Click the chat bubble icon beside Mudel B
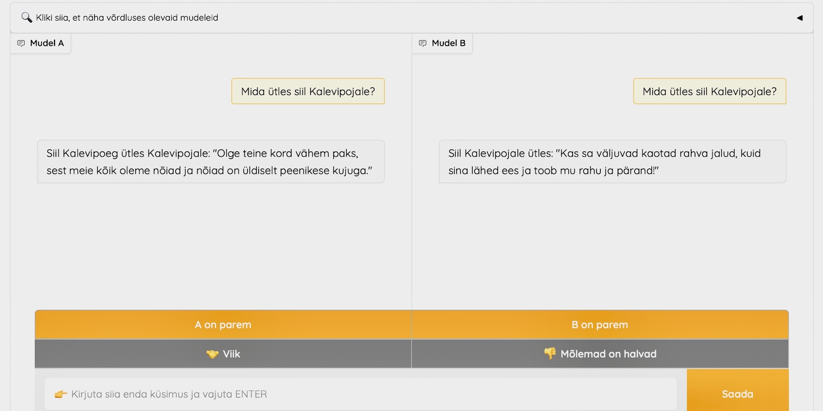 423,43
